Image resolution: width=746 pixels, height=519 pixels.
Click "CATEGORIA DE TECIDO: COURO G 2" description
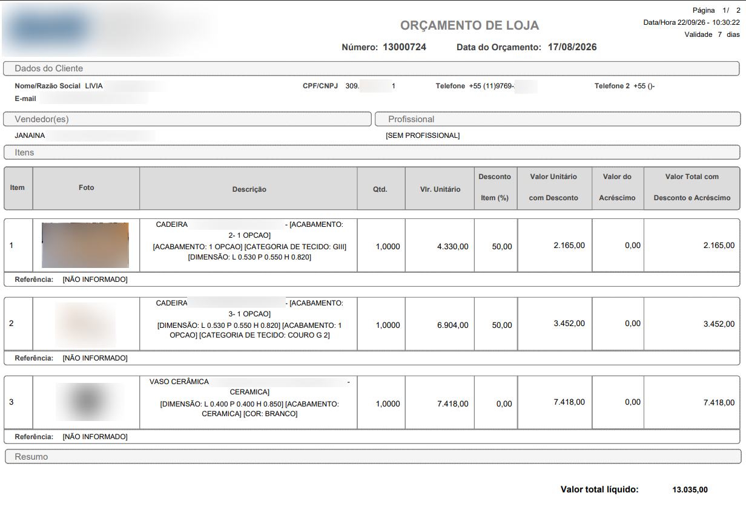click(264, 335)
